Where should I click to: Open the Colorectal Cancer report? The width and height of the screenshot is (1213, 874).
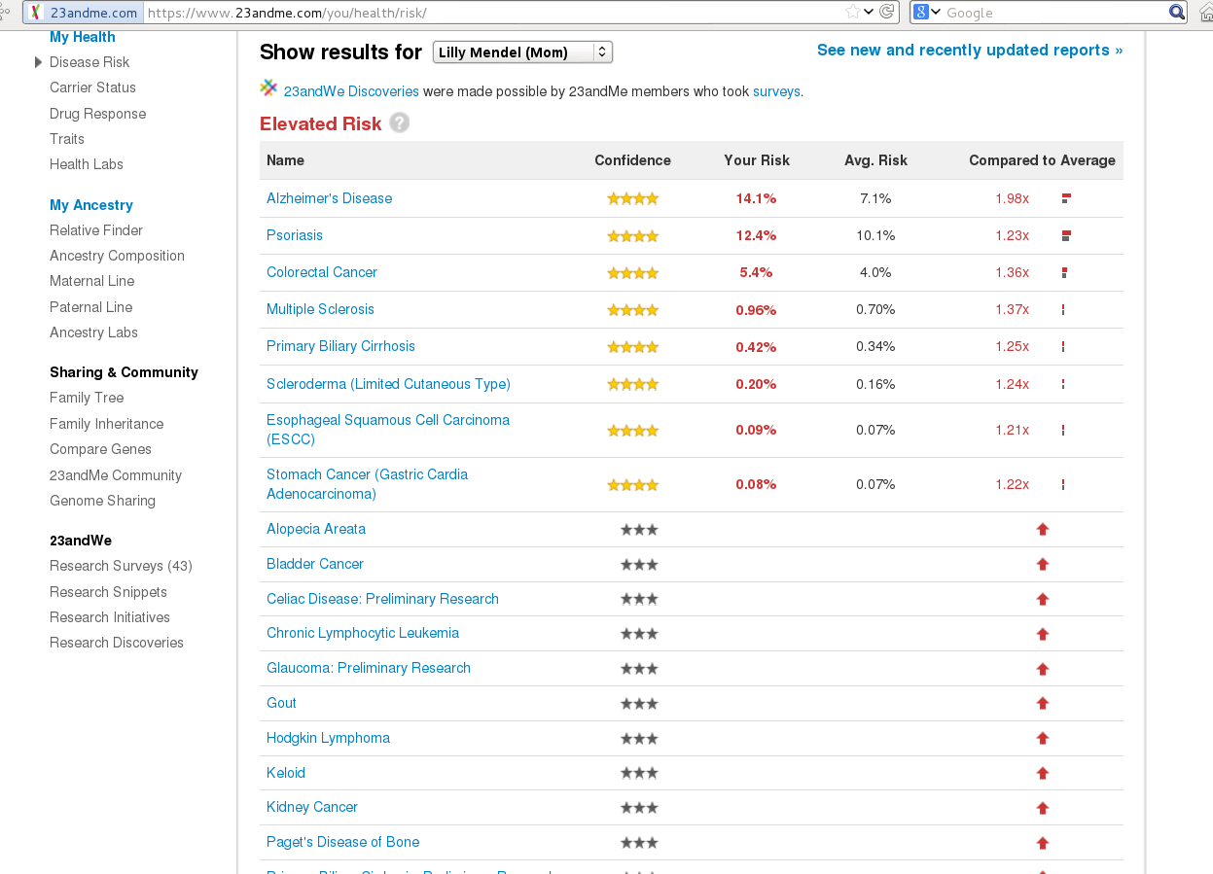[x=322, y=272]
